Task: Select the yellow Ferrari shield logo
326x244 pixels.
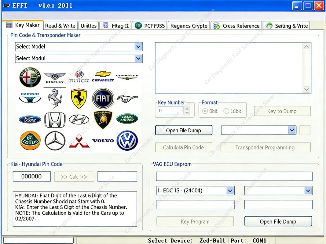Action: coord(79,99)
